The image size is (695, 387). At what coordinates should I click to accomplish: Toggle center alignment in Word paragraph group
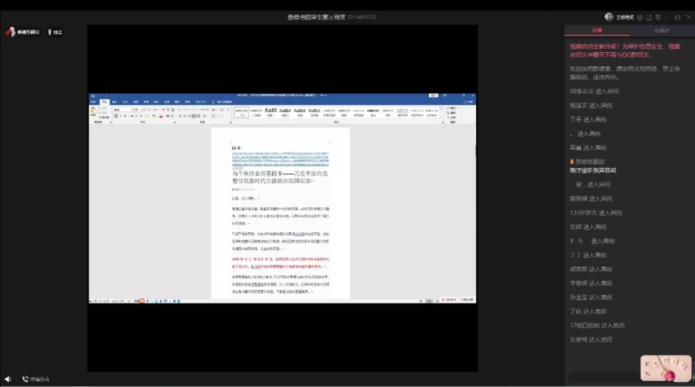(x=185, y=116)
